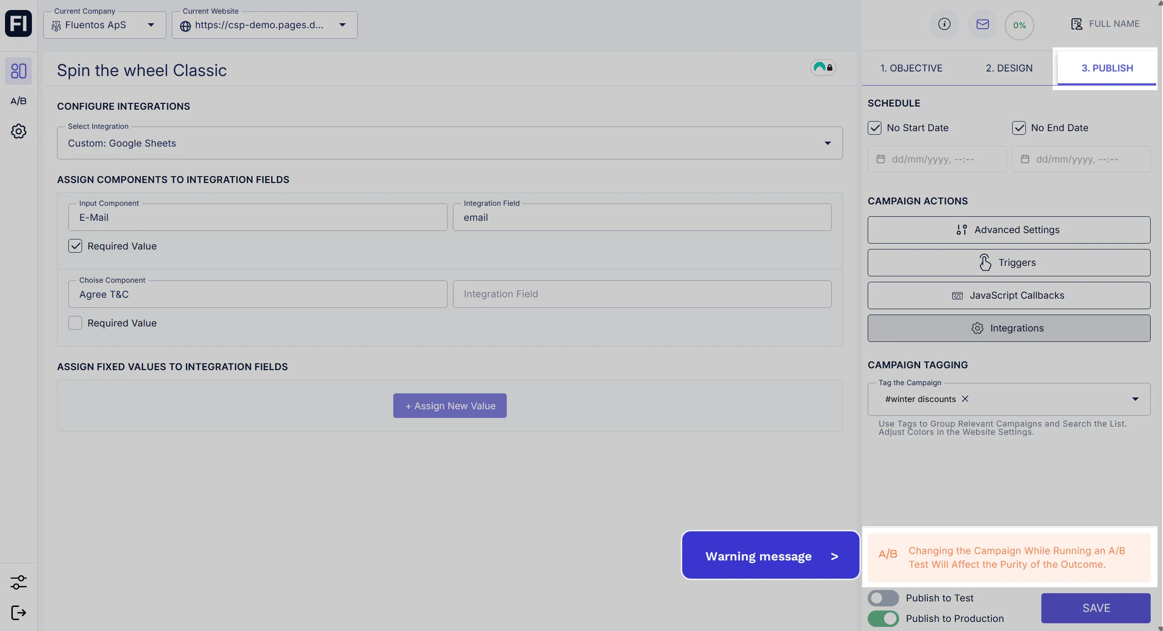Click the Assign New Value button
Viewport: 1163px width, 631px height.
pyautogui.click(x=450, y=406)
